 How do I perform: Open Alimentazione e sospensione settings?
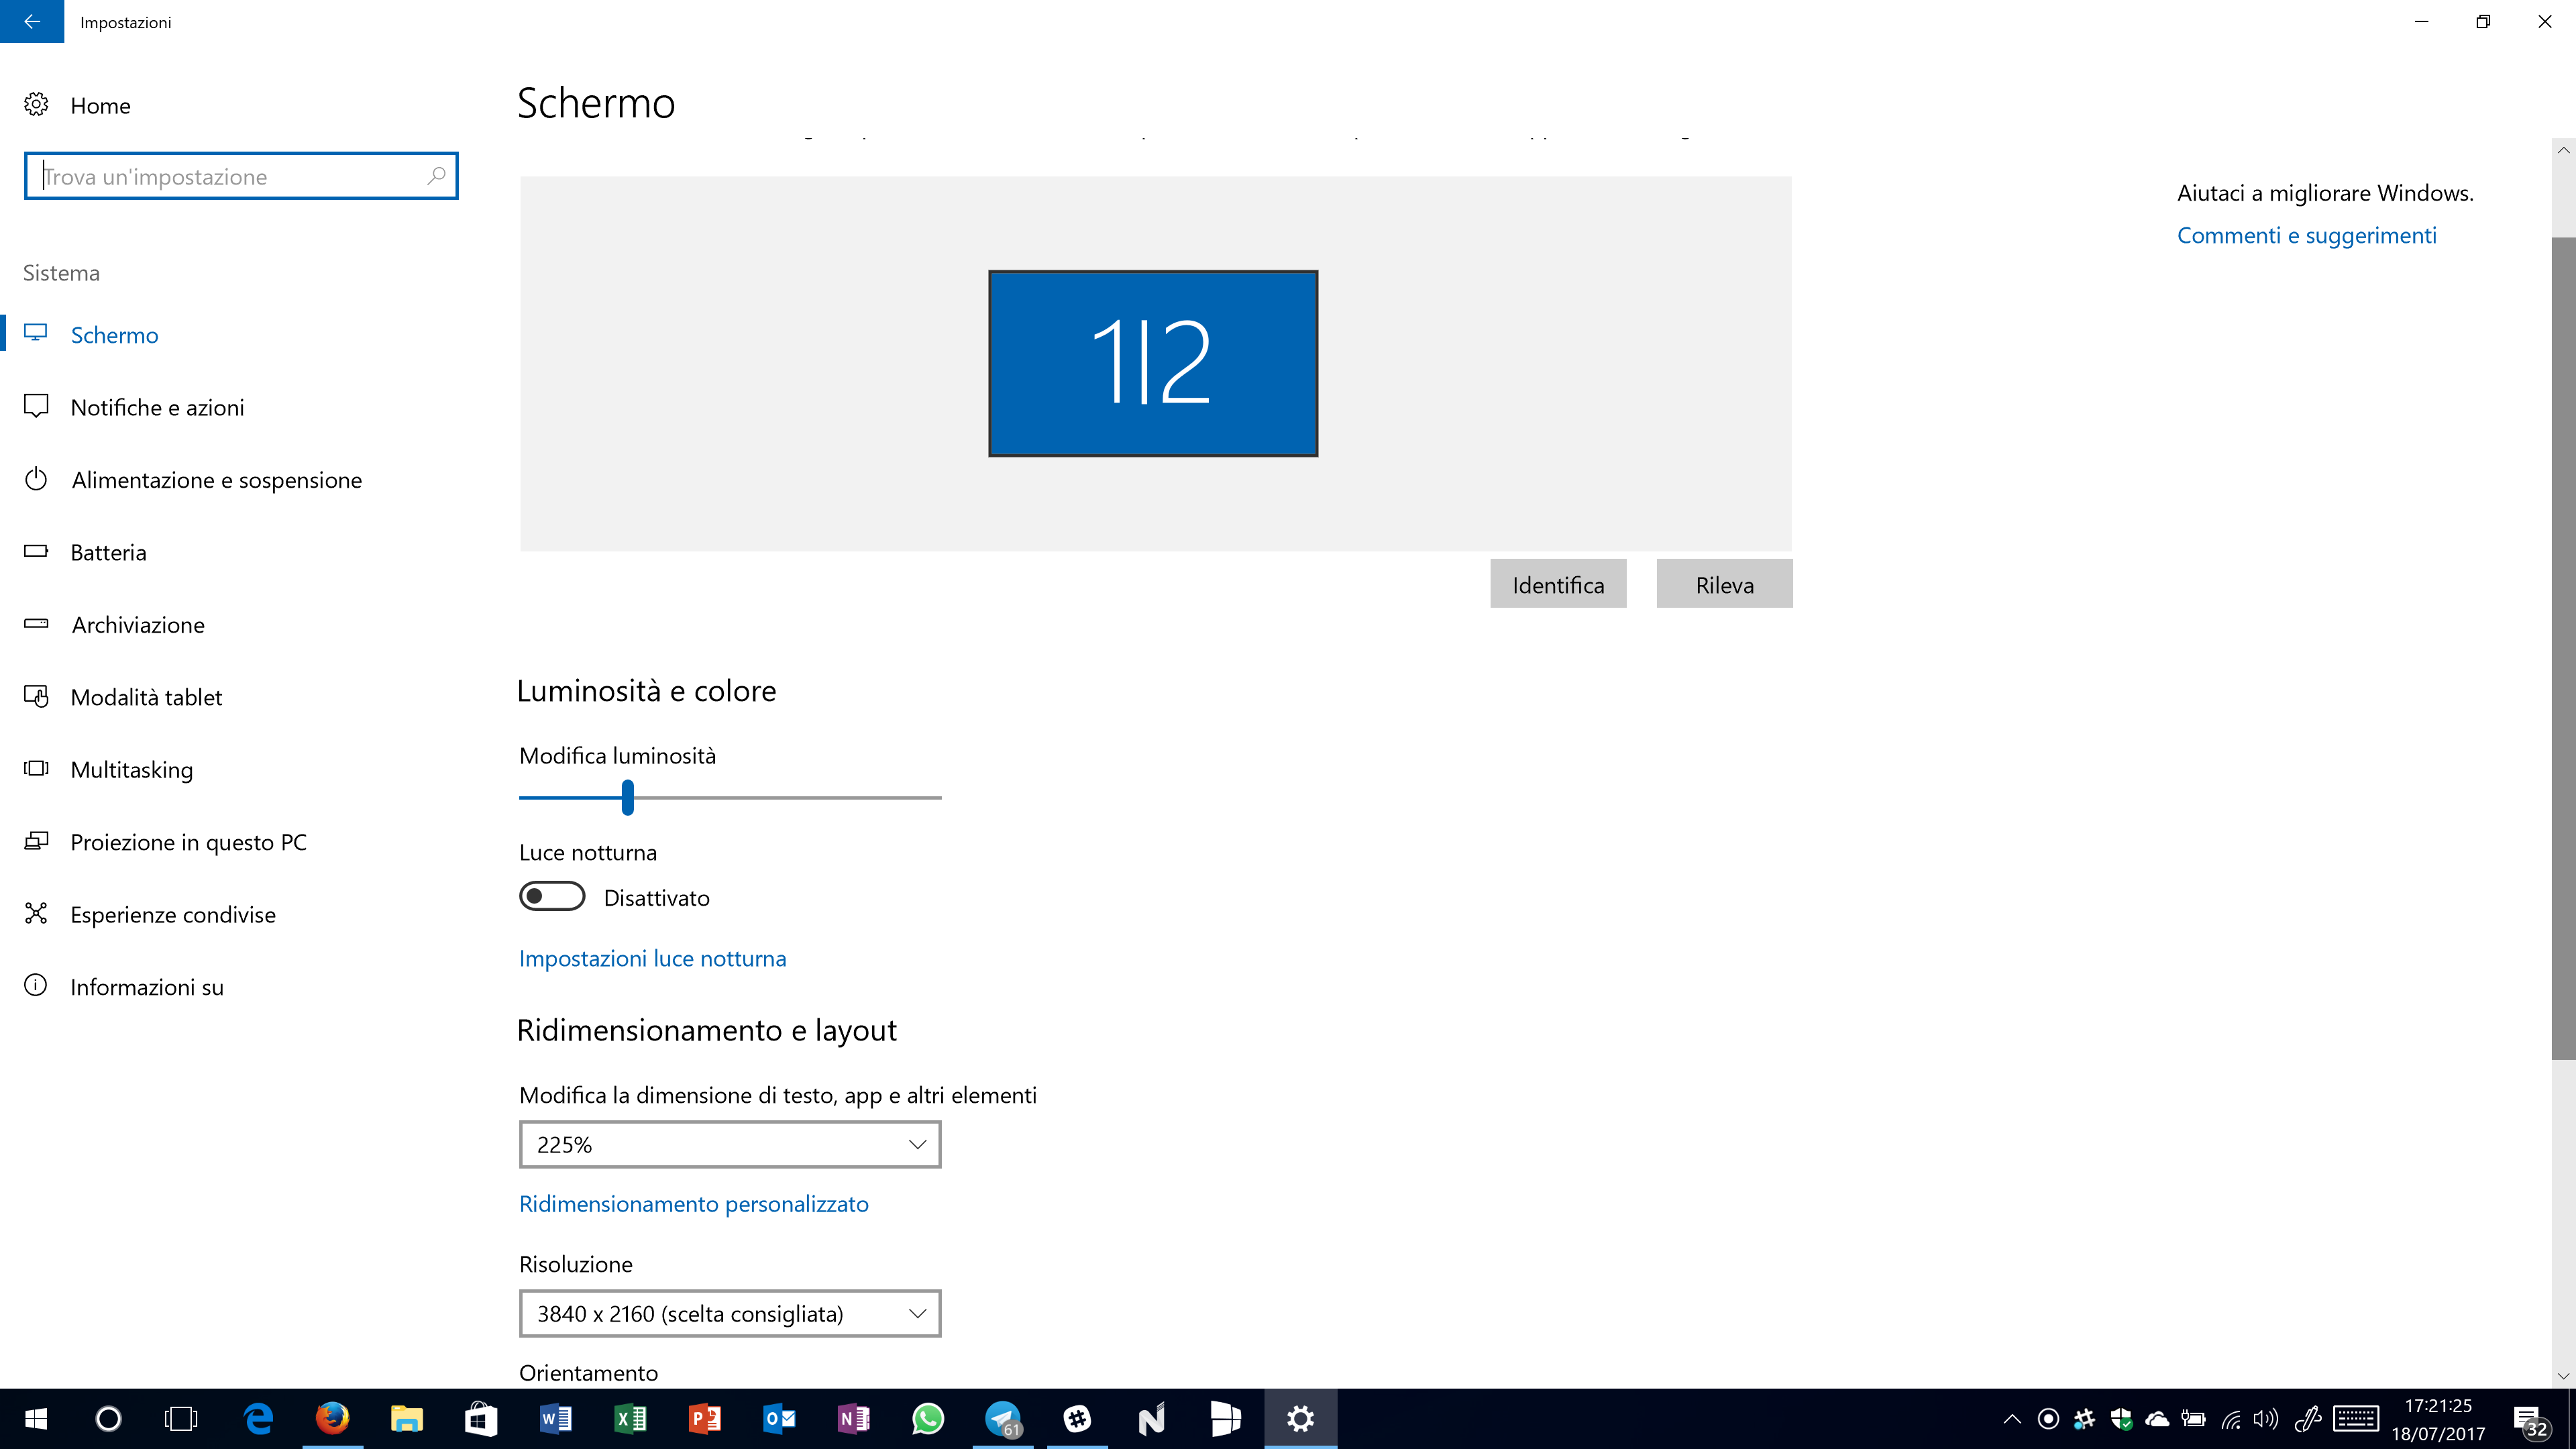[216, 480]
